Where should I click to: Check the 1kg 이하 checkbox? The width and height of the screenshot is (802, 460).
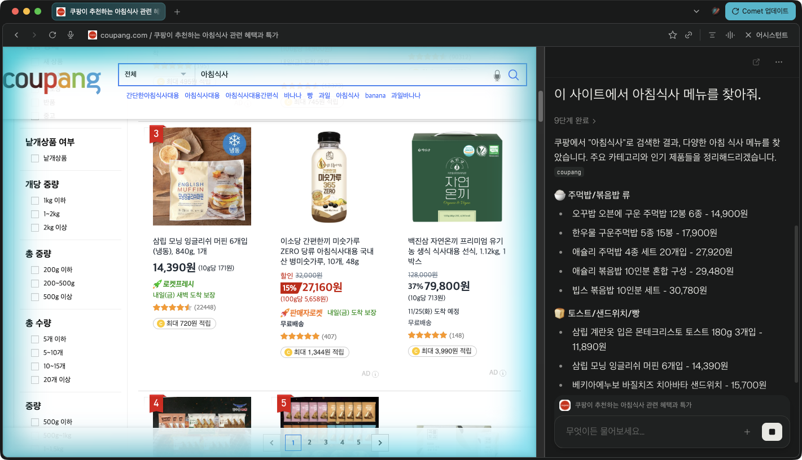point(35,201)
